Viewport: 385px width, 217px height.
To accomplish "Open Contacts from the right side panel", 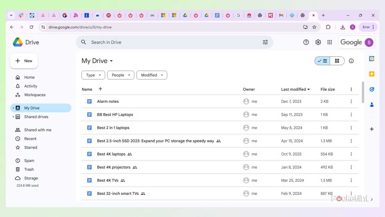I will 372,104.
